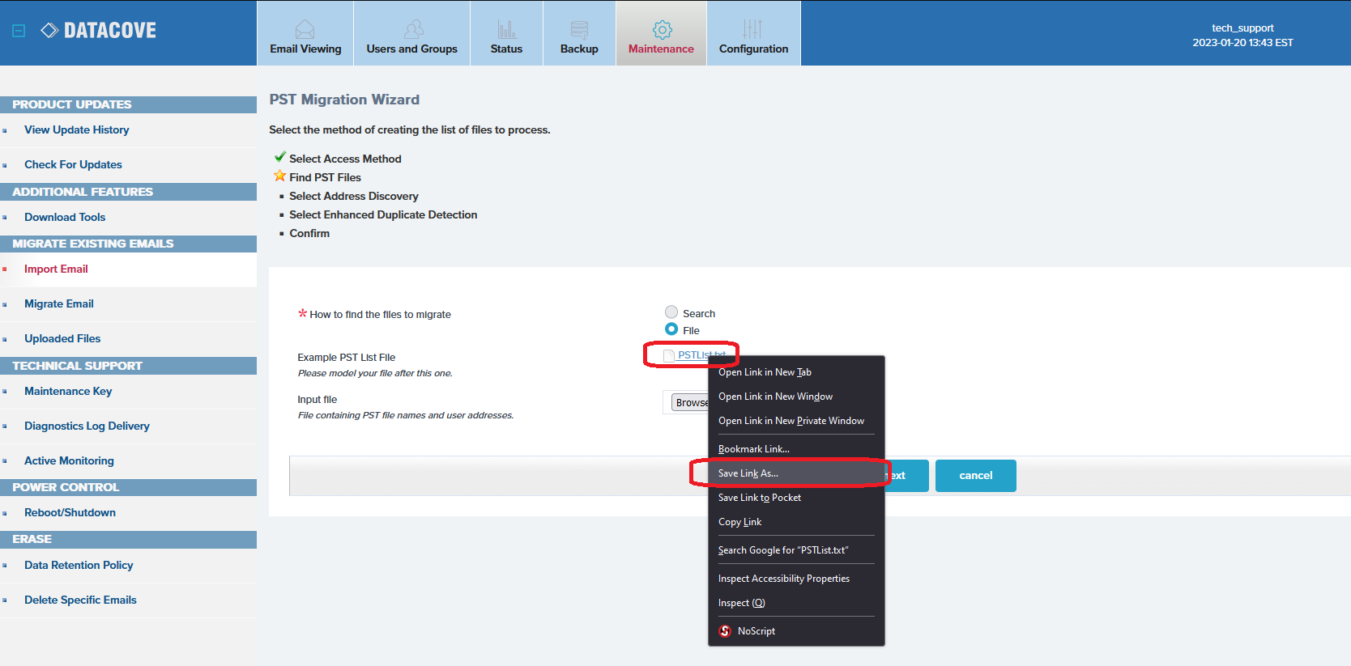
Task: Click the Status bar chart icon
Action: click(x=506, y=30)
